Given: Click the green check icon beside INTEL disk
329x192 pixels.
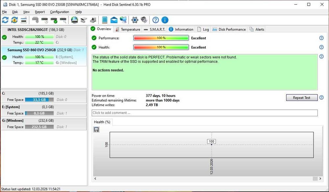Looking at the screenshot, I should tap(4, 37).
